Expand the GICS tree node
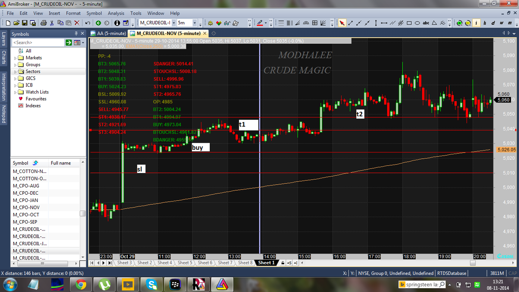The height and width of the screenshot is (292, 519). (16, 78)
